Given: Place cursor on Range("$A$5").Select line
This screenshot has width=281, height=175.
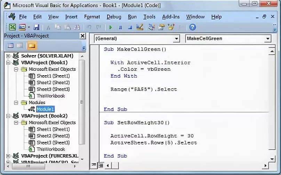Looking at the screenshot, I should pyautogui.click(x=144, y=89).
